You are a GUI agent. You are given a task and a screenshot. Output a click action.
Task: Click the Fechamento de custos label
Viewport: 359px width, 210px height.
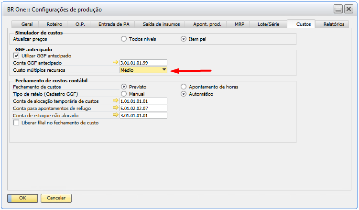[37, 87]
